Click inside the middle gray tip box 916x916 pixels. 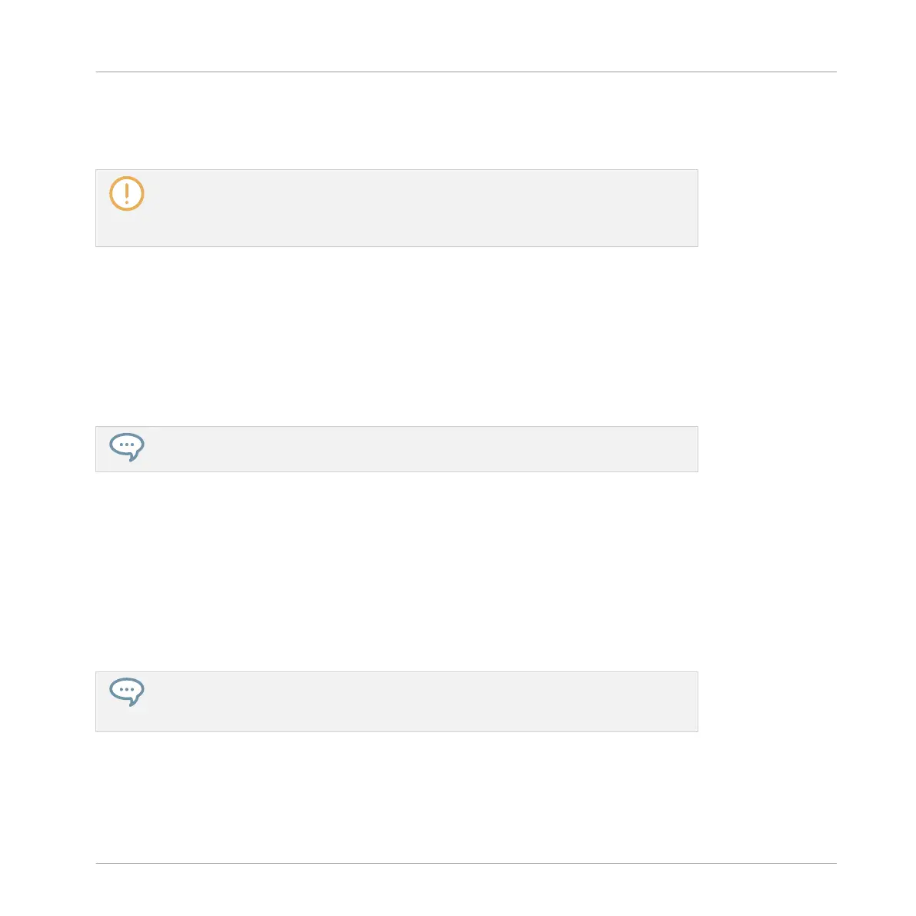click(397, 449)
